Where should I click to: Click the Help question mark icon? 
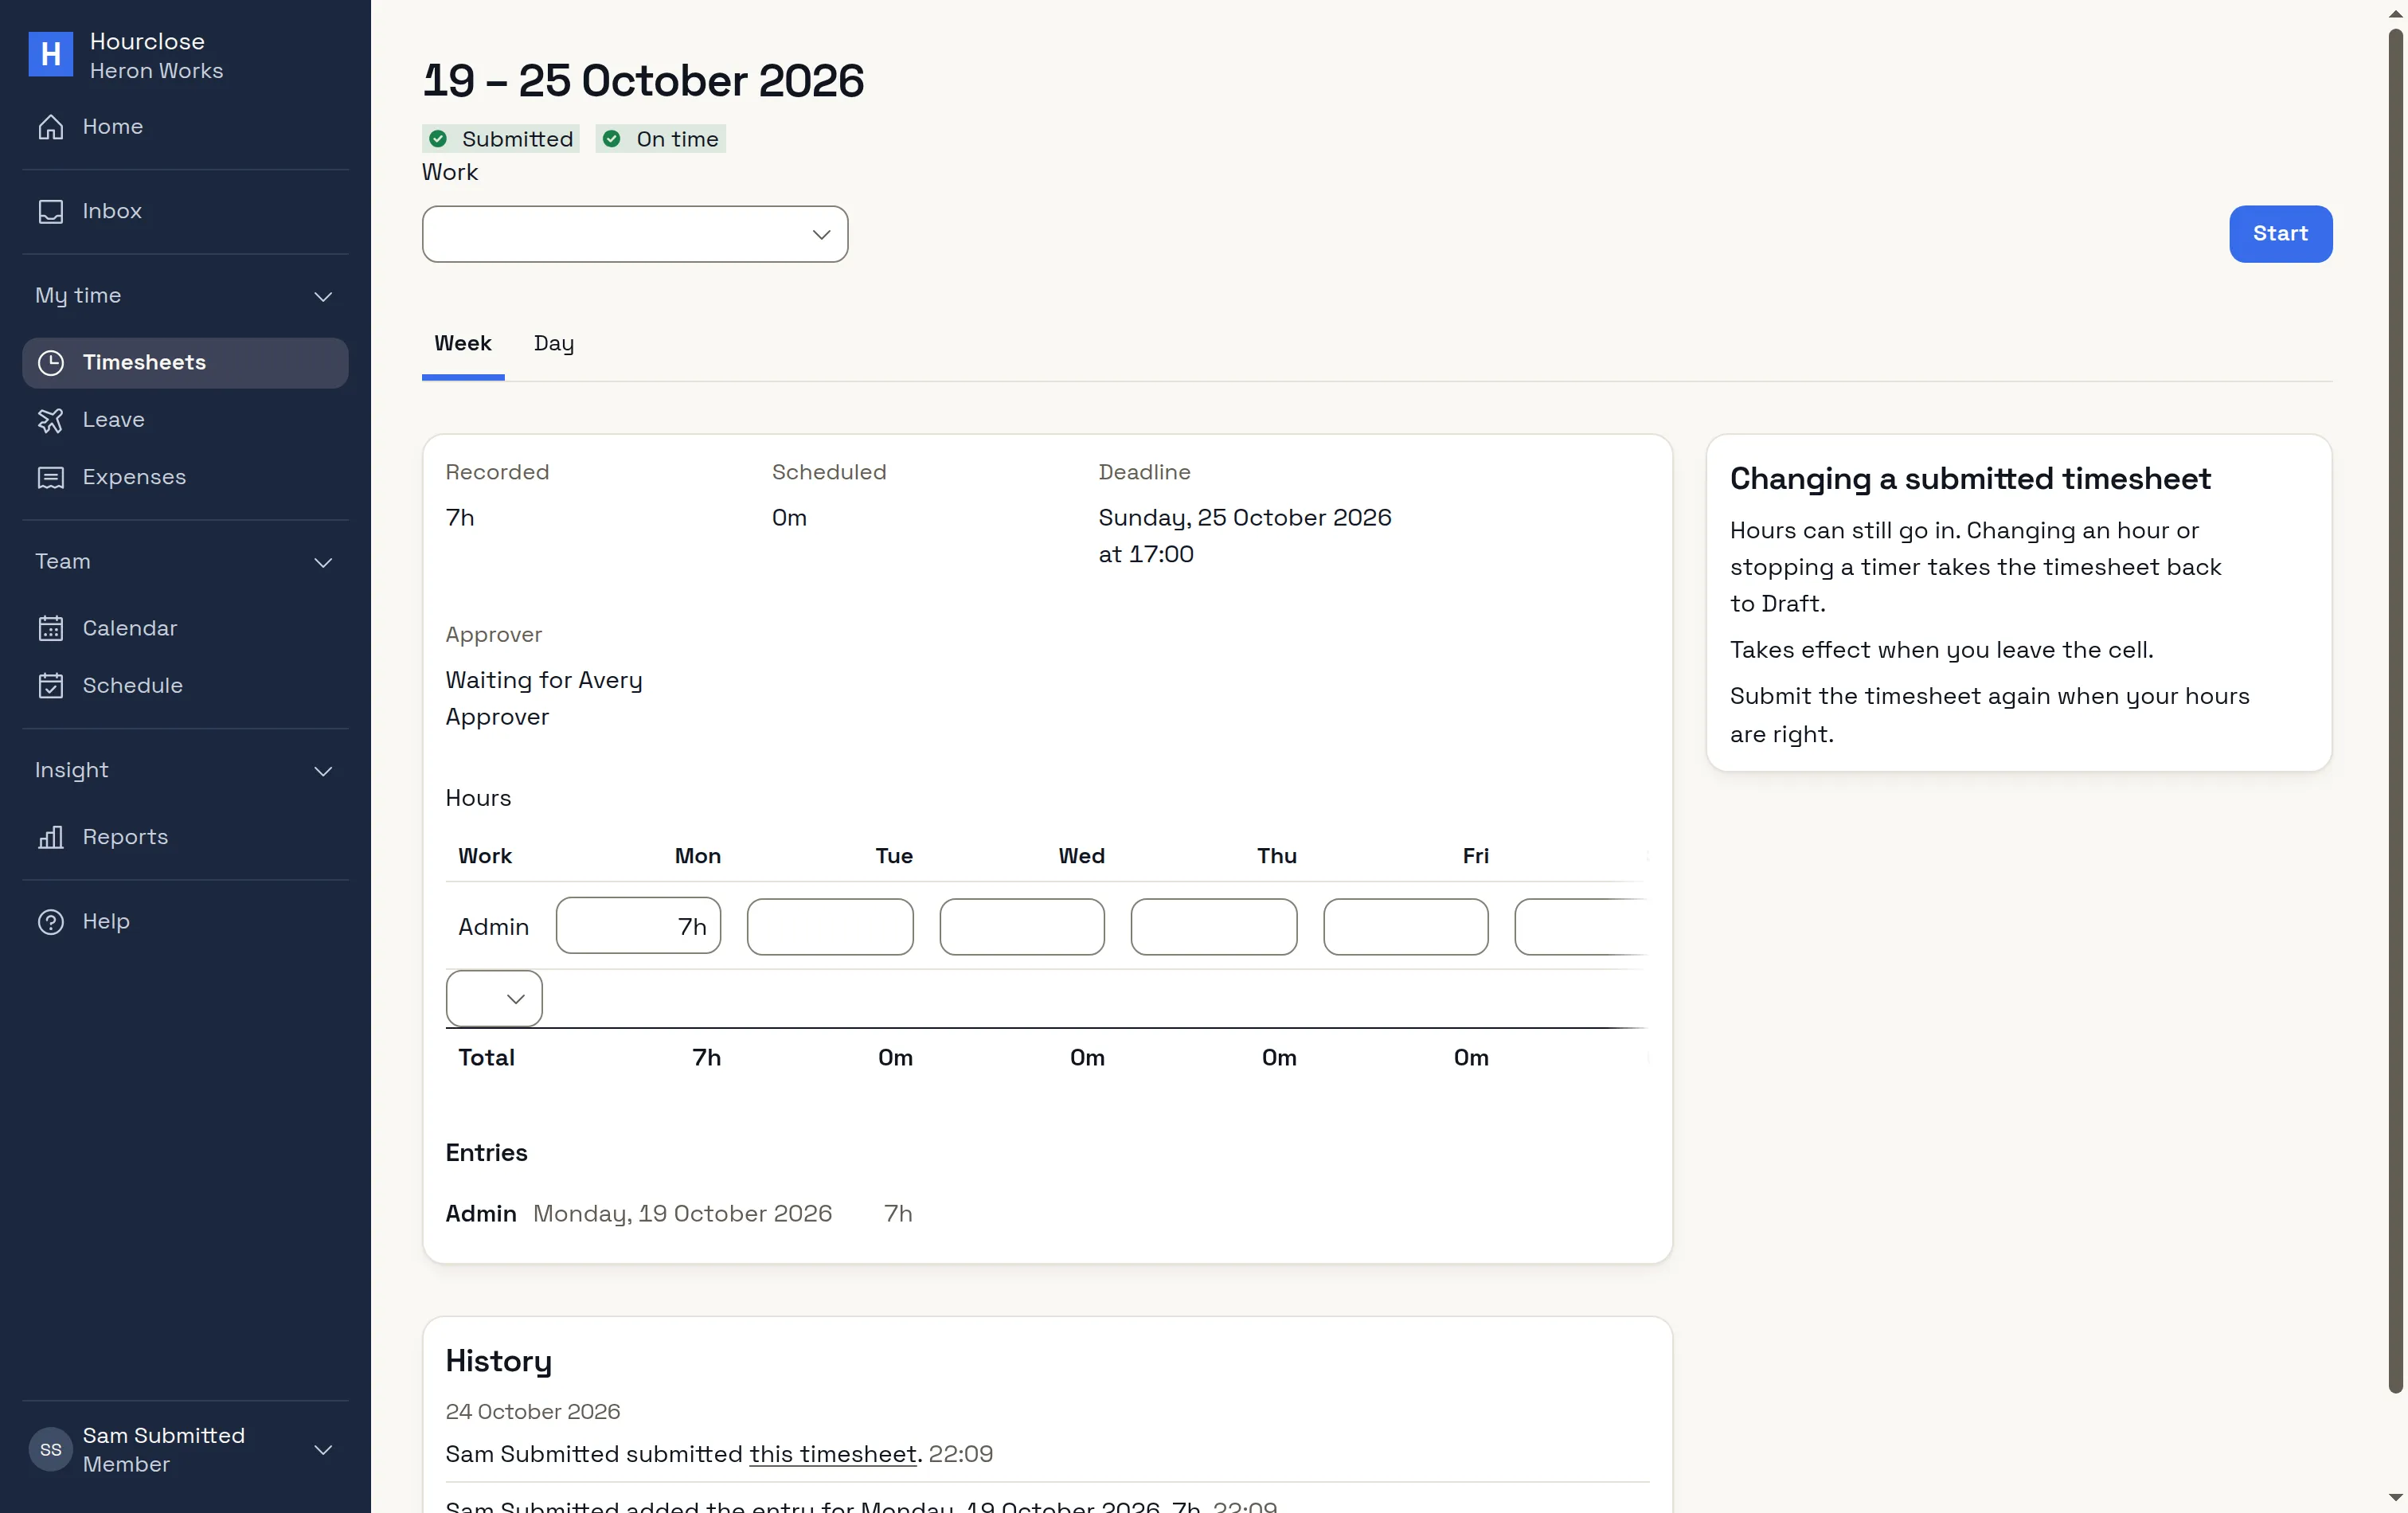tap(50, 921)
